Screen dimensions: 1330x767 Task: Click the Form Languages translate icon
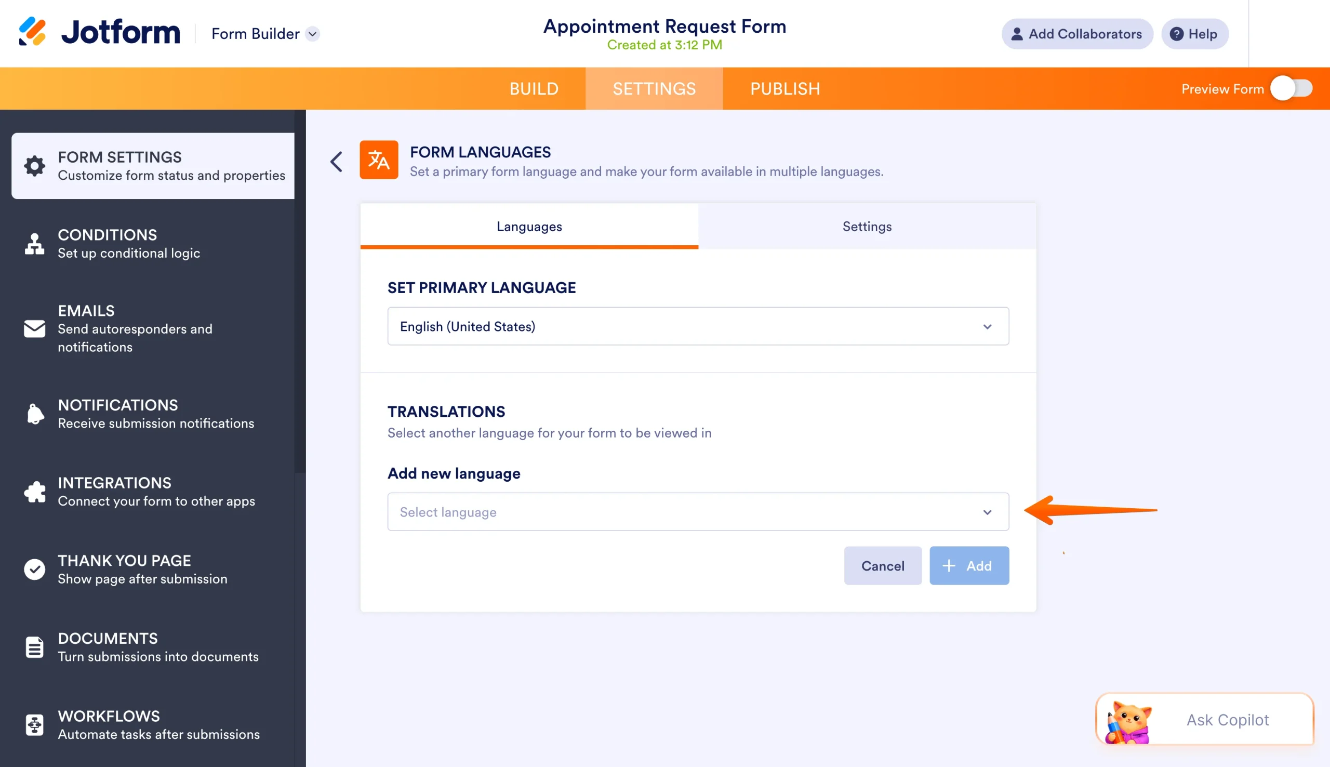[379, 160]
